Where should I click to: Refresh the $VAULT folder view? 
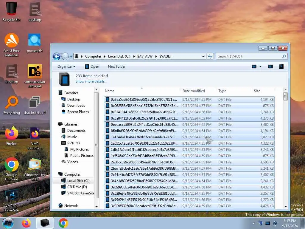(210, 56)
